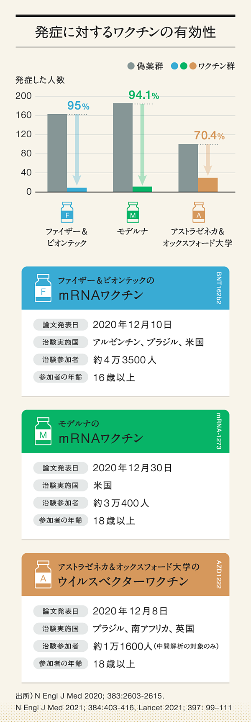Click the vertical BNT162b2 label

[x=219, y=288]
